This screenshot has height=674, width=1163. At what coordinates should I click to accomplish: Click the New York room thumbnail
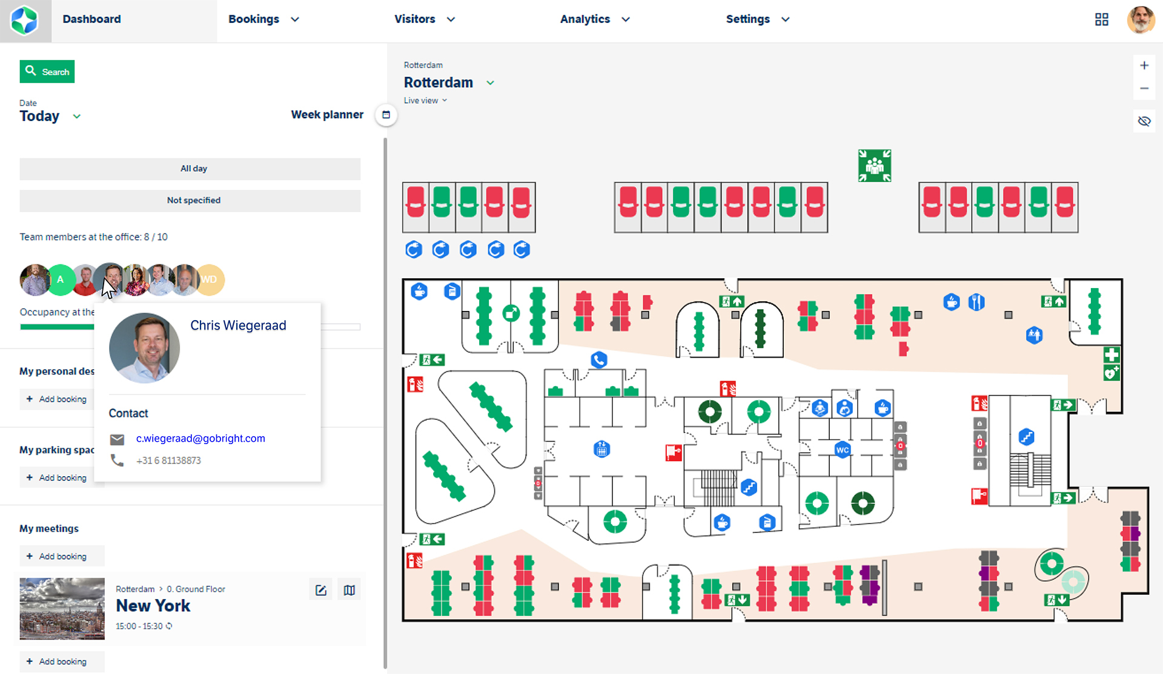pyautogui.click(x=62, y=609)
